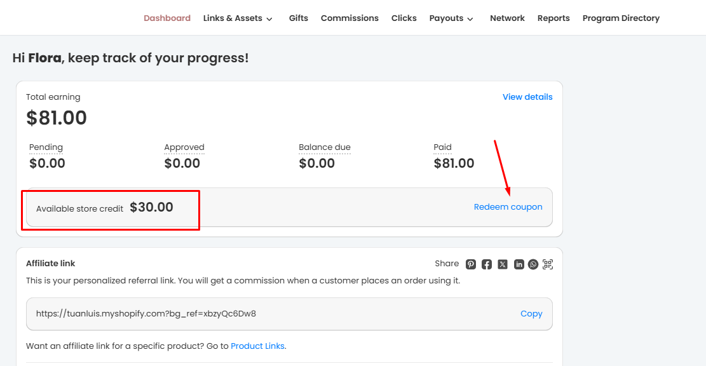
Task: Navigate to Commissions
Action: (350, 18)
